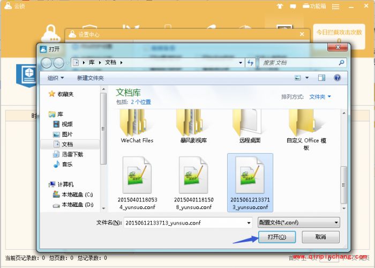Open the 远程桌面 folder
The height and width of the screenshot is (268, 375).
250,127
